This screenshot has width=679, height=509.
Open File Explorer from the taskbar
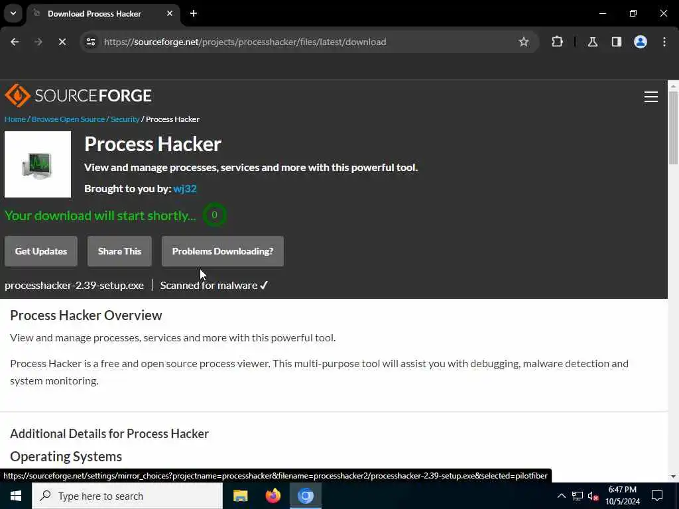(x=240, y=496)
